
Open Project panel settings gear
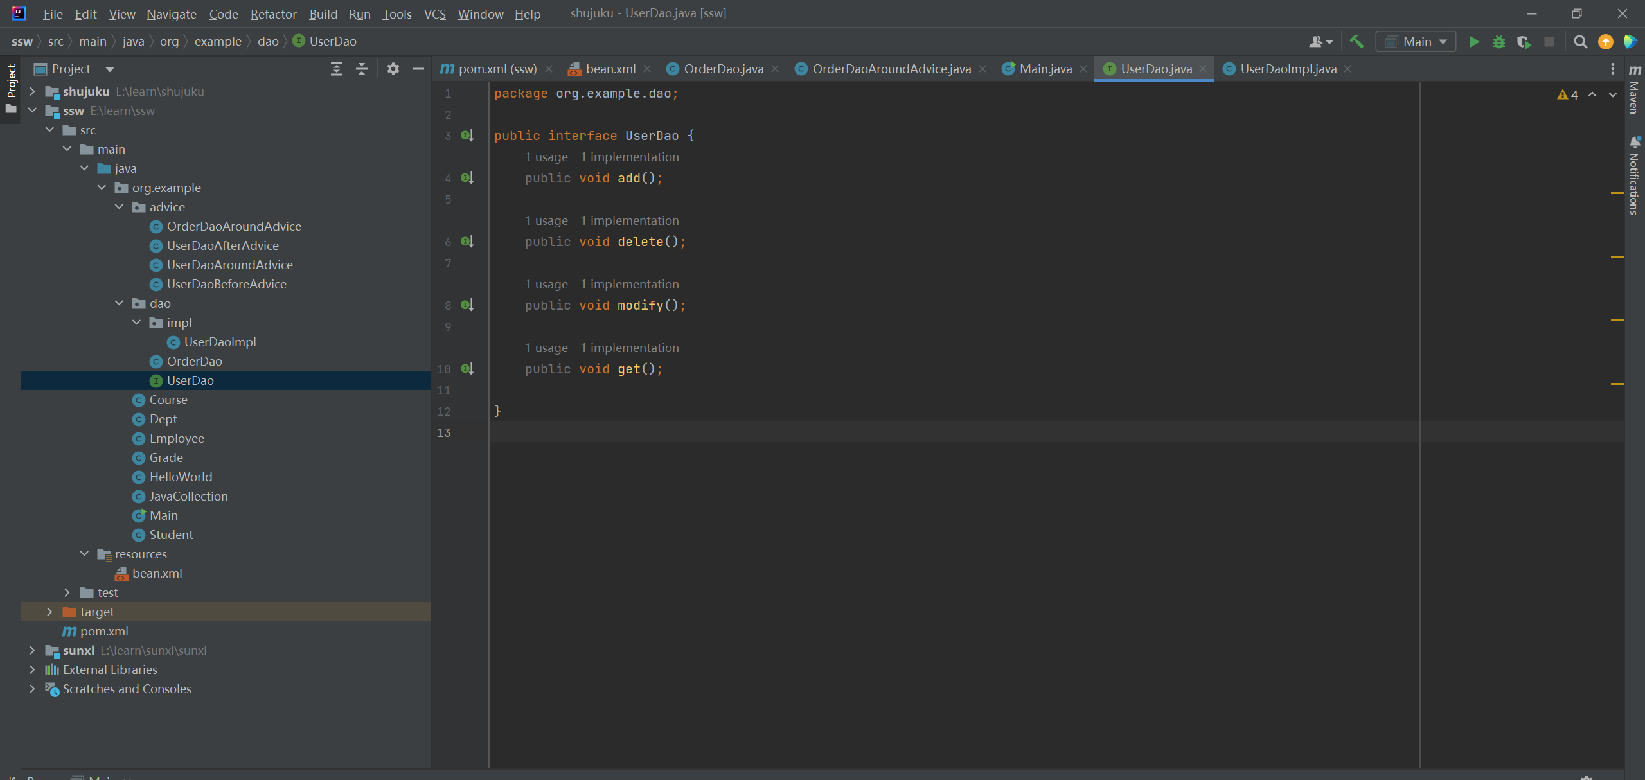click(x=393, y=69)
